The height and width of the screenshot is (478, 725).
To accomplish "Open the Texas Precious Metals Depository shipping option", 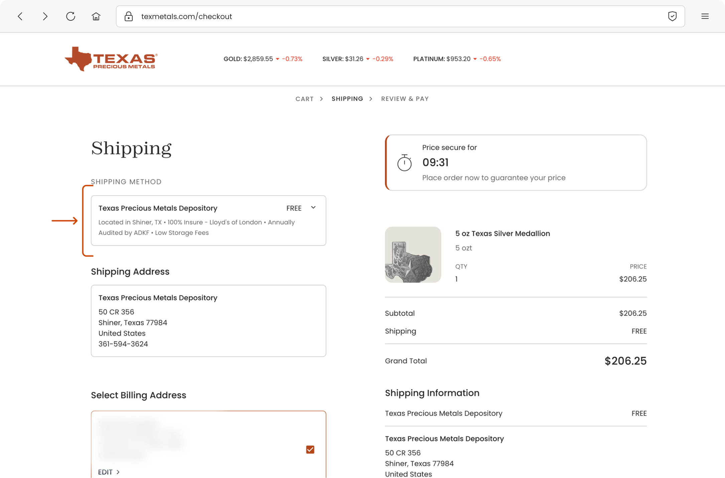I will 208,221.
